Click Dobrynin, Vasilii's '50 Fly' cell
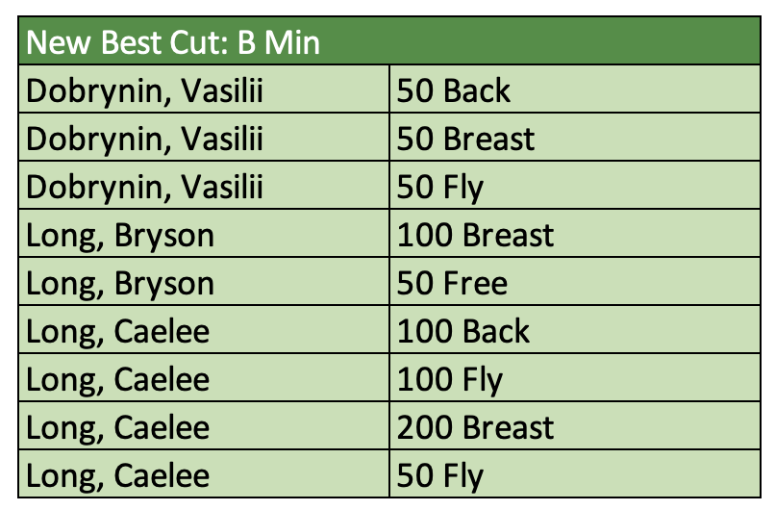The image size is (775, 510). (x=441, y=187)
